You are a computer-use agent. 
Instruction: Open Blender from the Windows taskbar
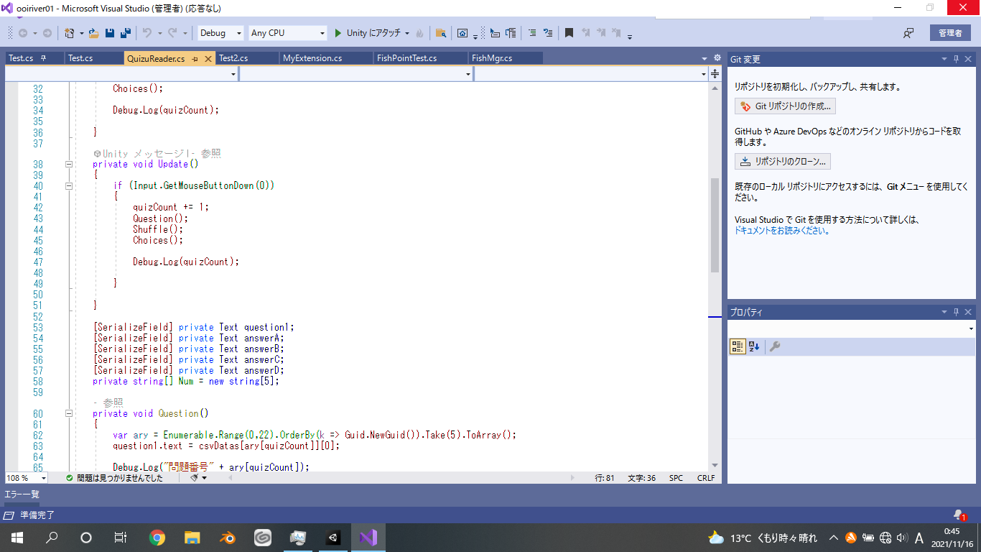click(228, 537)
